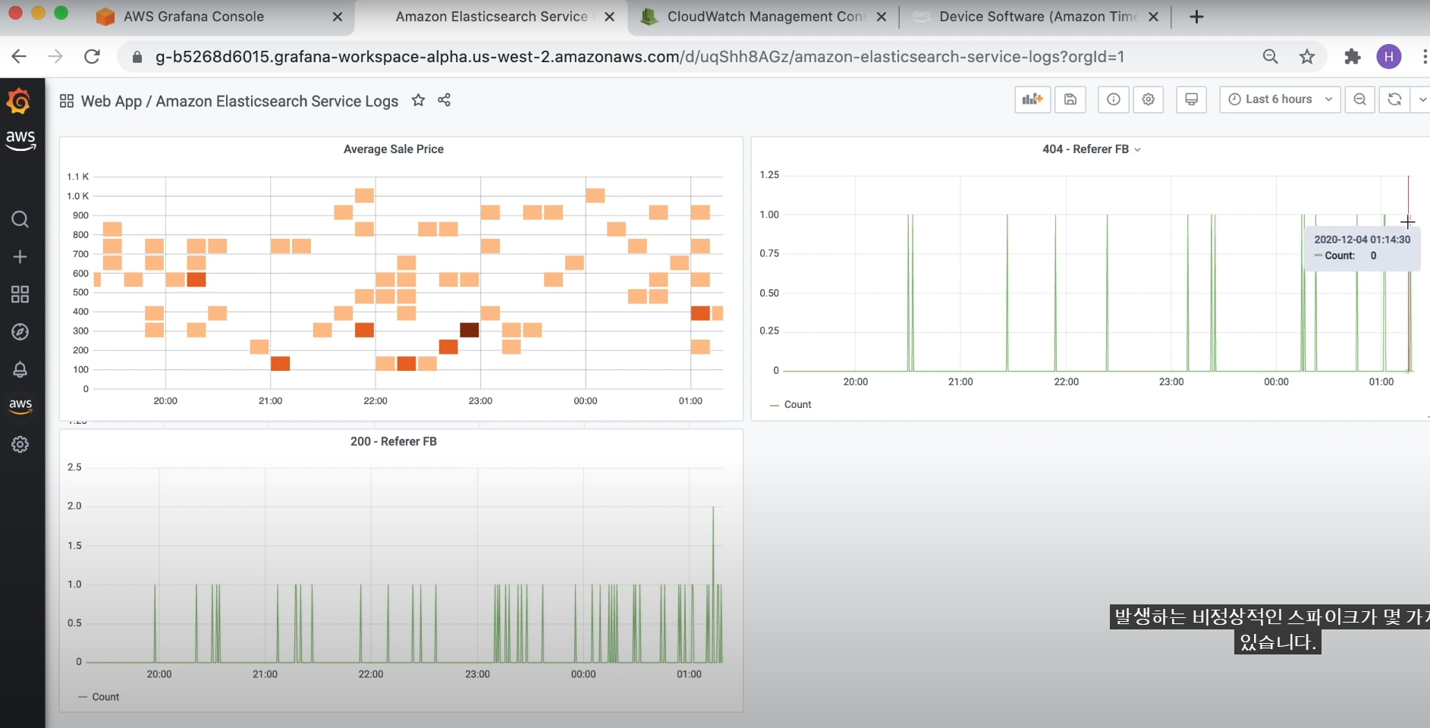Open the browser extensions puzzle icon
The height and width of the screenshot is (728, 1430).
point(1352,56)
